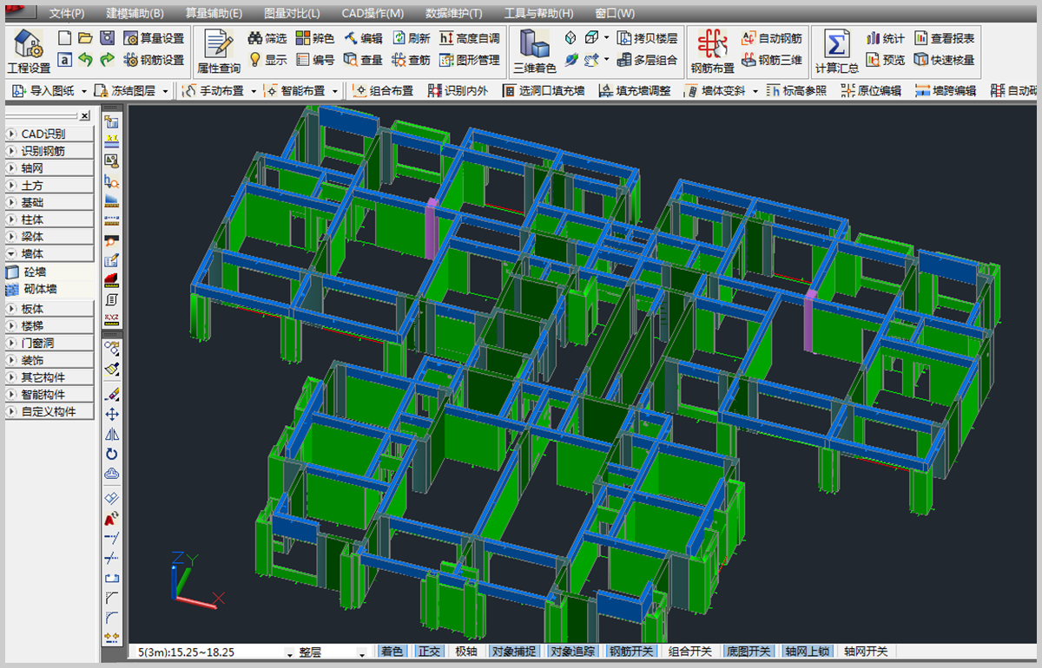Select the move tool in vertical toolbar
Image resolution: width=1042 pixels, height=668 pixels.
point(111,415)
